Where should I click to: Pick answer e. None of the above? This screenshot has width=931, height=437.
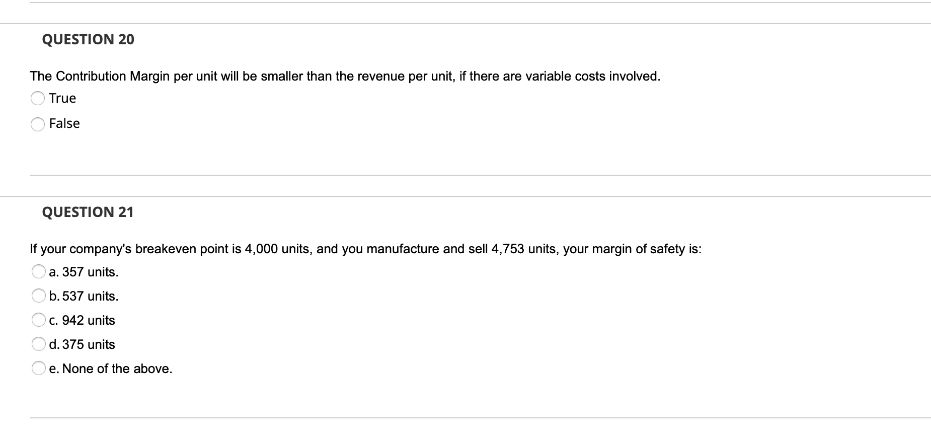click(x=39, y=369)
